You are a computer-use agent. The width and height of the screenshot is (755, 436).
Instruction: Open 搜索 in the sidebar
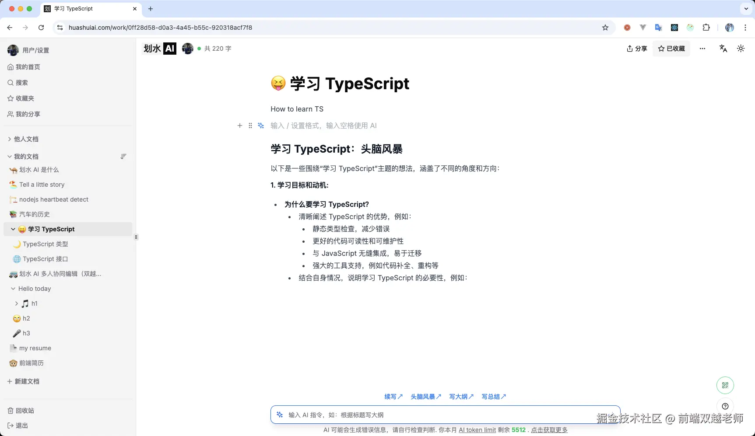pos(18,83)
